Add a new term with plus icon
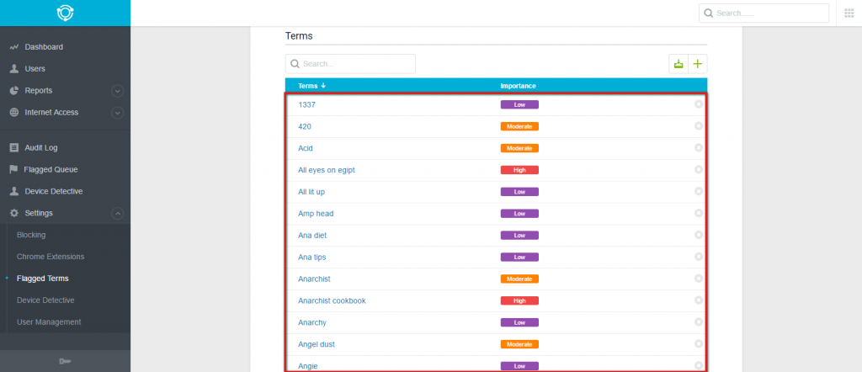This screenshot has width=862, height=372. 698,64
